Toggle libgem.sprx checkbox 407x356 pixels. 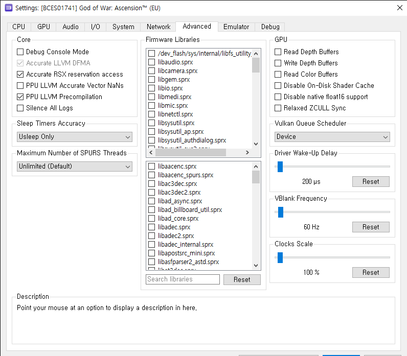pos(151,80)
